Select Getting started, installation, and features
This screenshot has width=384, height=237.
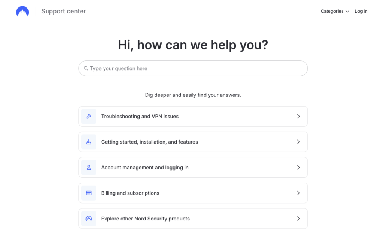tap(150, 142)
